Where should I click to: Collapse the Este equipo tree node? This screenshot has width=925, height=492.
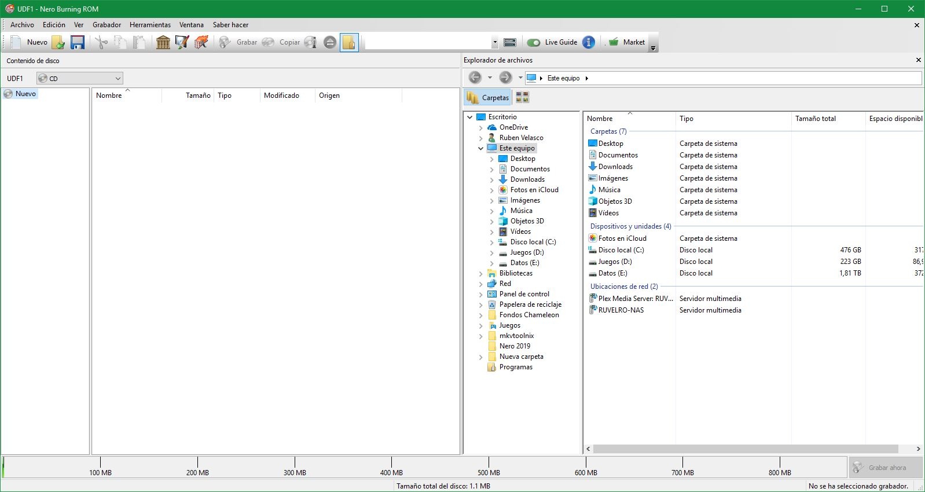tap(480, 148)
